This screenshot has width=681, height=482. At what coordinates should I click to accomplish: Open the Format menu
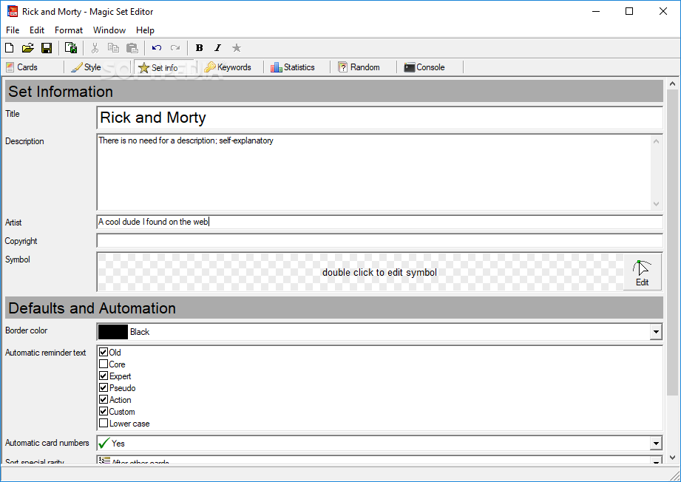click(x=69, y=30)
